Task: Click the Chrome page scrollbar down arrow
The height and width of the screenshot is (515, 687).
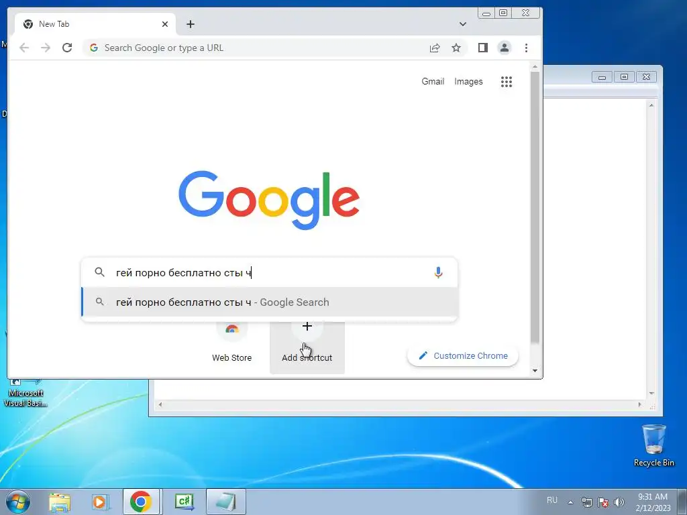Action: pos(535,370)
